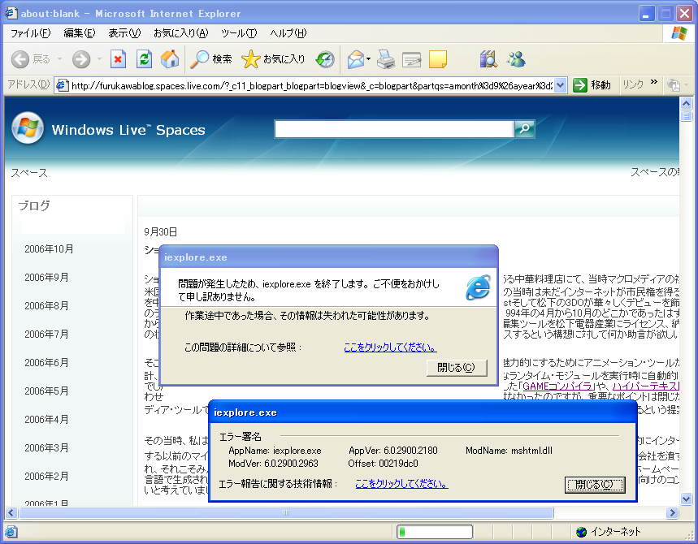Click the address bar URL field
This screenshot has width=698, height=544.
point(311,85)
